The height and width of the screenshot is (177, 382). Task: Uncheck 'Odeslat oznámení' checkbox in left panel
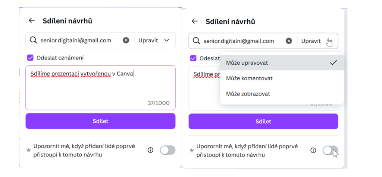[x=30, y=58]
